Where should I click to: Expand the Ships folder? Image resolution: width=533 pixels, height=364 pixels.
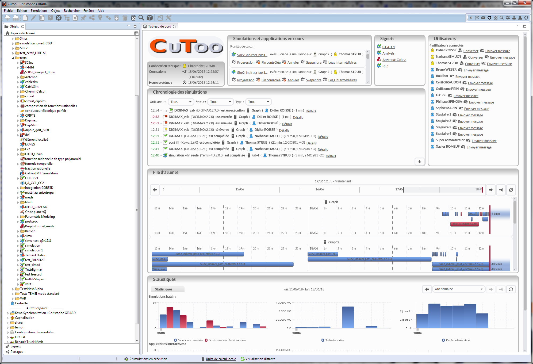(x=13, y=39)
